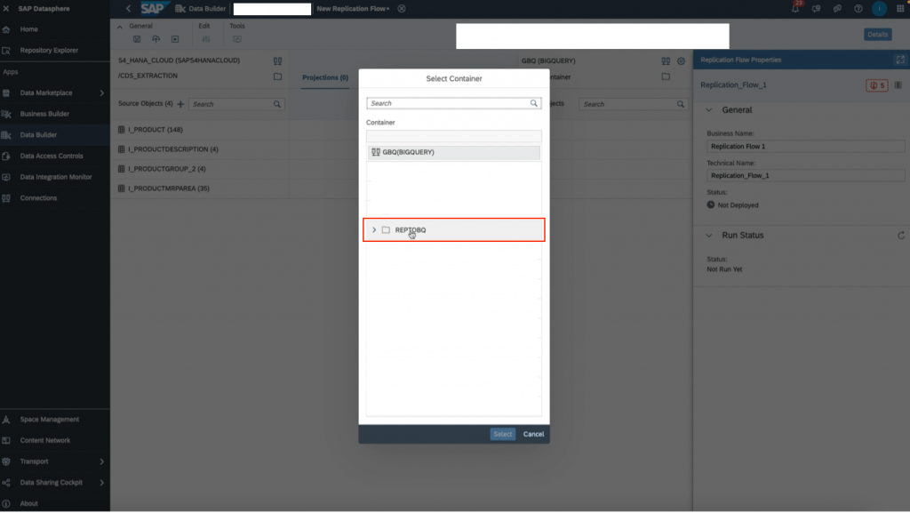Deploy the replication flow using toolbar icon
This screenshot has height=513, width=910.
[x=156, y=39]
